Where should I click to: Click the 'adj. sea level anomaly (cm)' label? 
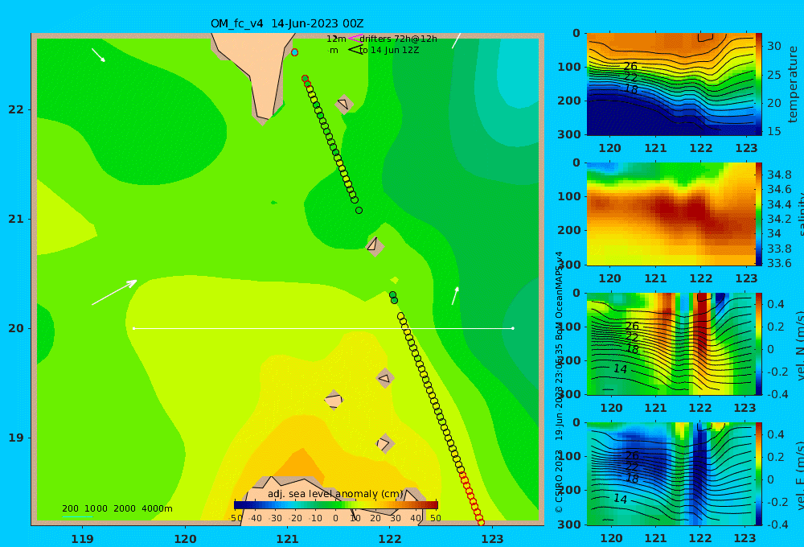335,494
